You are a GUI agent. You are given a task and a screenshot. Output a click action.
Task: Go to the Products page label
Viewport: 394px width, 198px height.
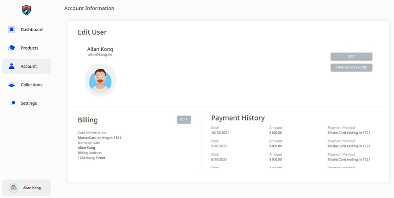coord(29,48)
